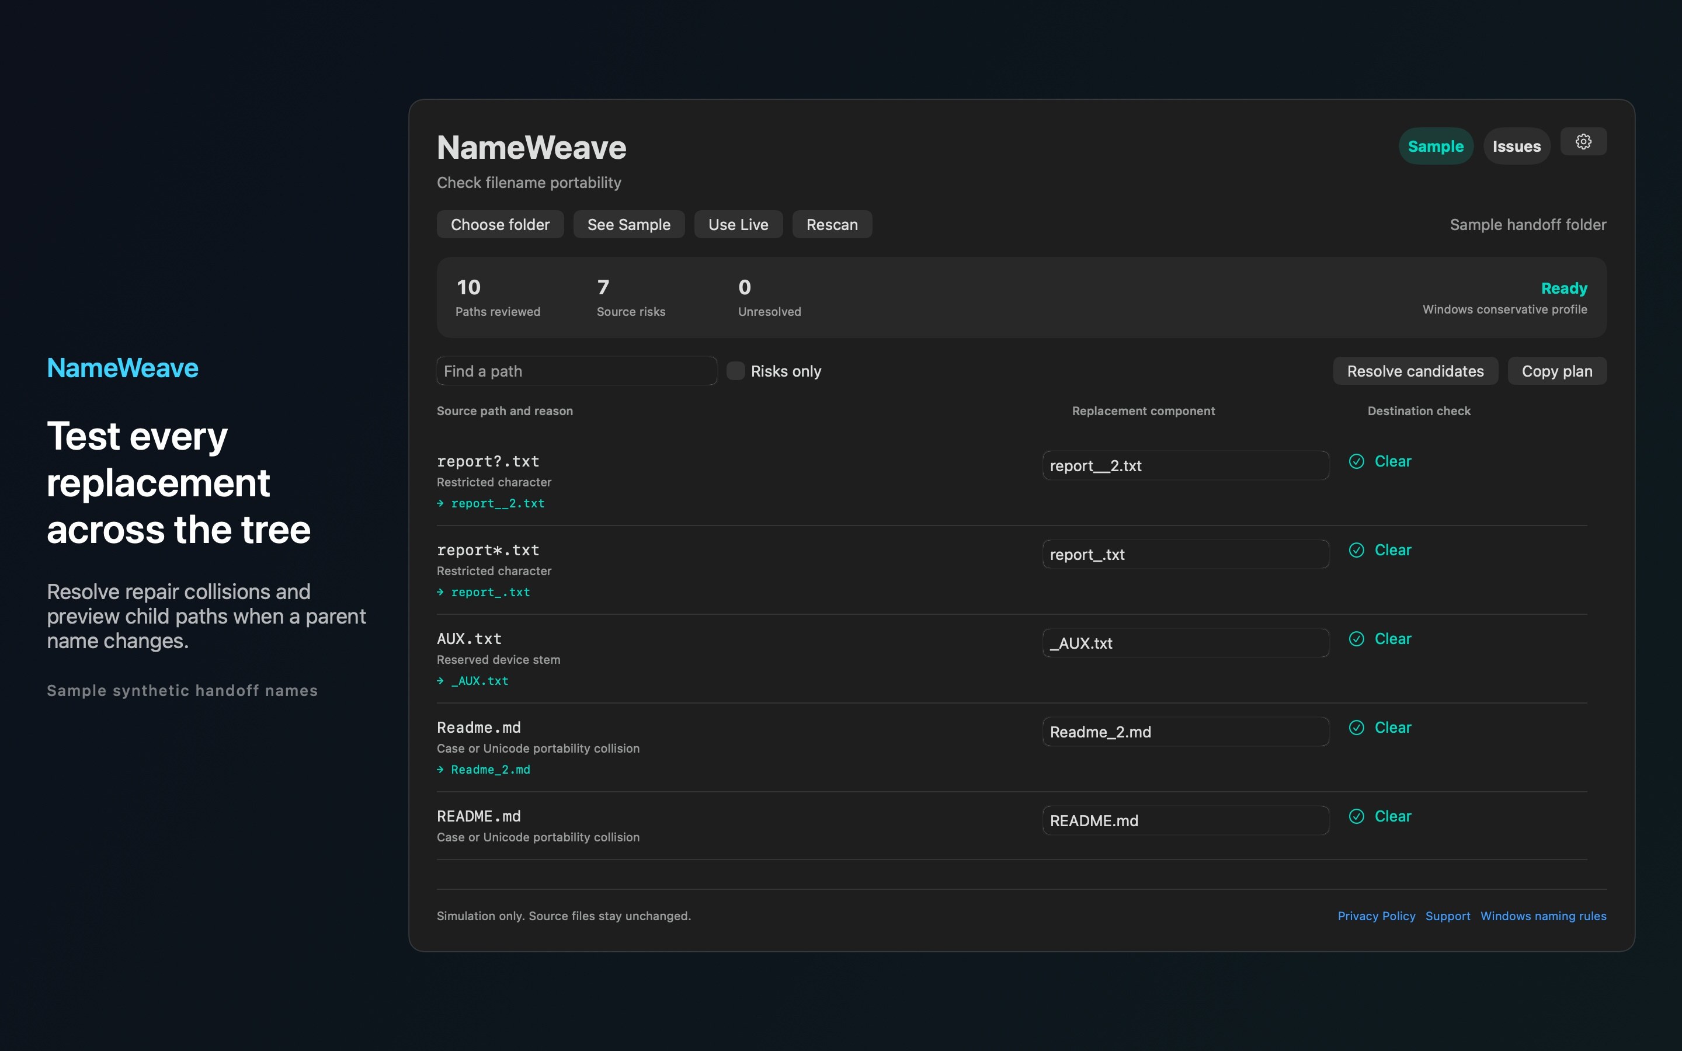
Task: Click Resolve candidates
Action: (1415, 371)
